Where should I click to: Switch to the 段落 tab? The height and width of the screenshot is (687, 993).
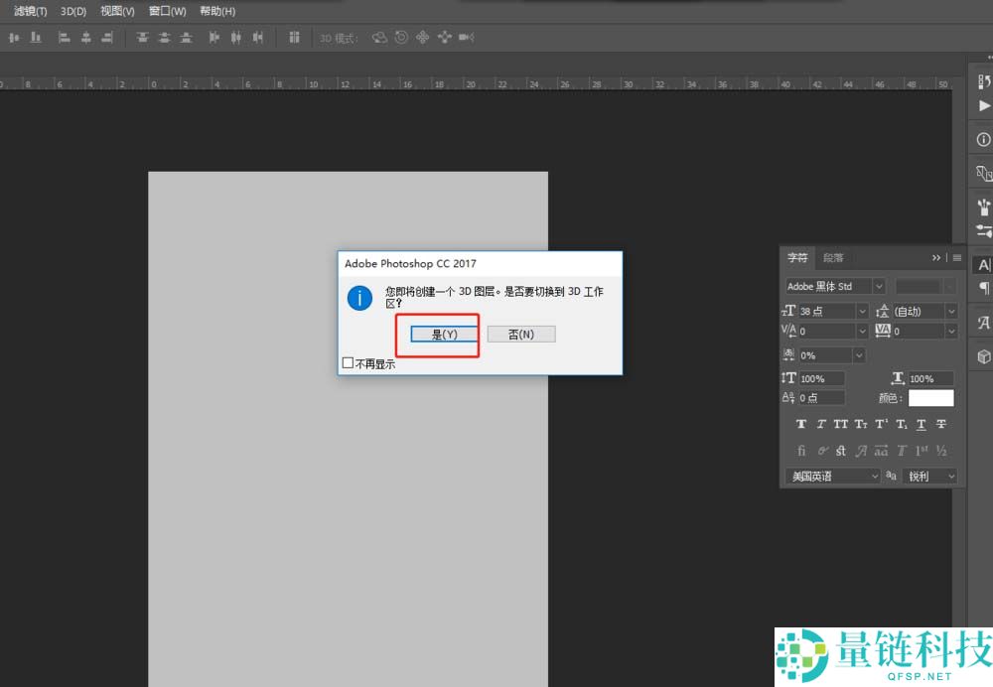click(x=833, y=258)
